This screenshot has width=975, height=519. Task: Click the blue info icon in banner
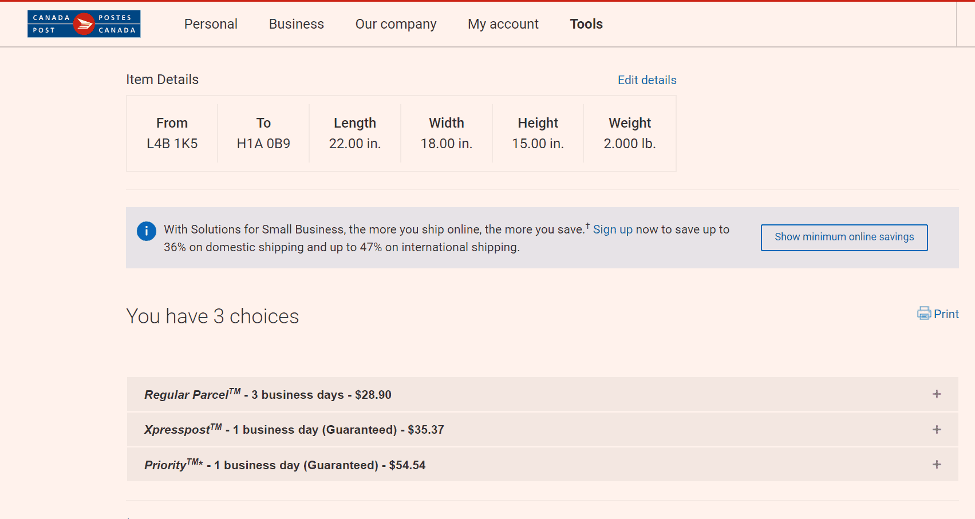click(147, 231)
